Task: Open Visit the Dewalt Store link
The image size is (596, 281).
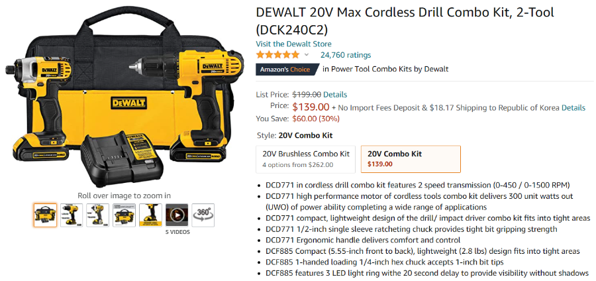Action: tap(293, 44)
